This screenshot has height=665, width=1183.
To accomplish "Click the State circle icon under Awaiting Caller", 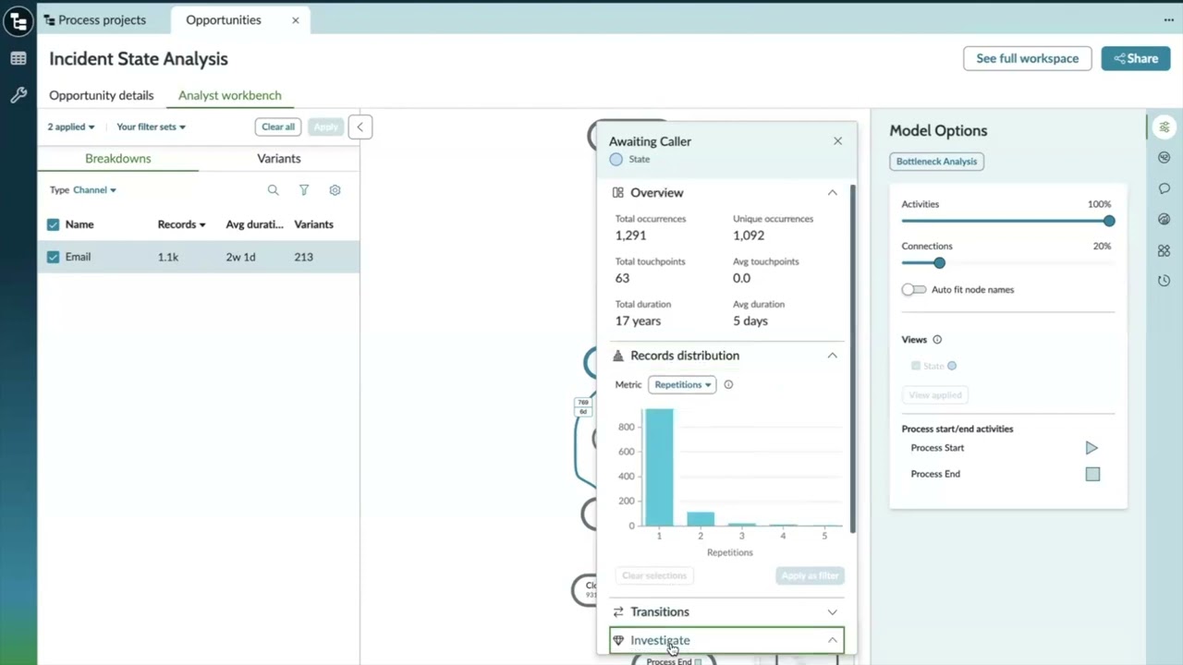I will click(616, 160).
